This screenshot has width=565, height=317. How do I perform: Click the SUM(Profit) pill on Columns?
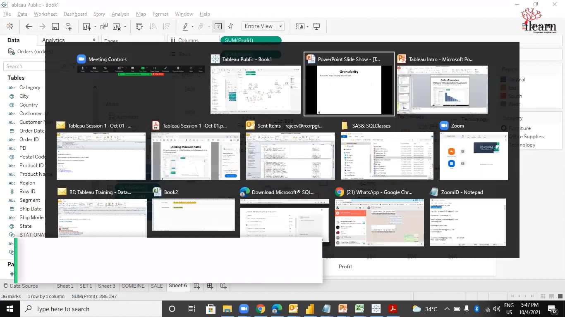click(251, 40)
